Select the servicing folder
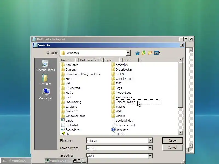Screen dimensions: 219x164 click(x=69, y=107)
